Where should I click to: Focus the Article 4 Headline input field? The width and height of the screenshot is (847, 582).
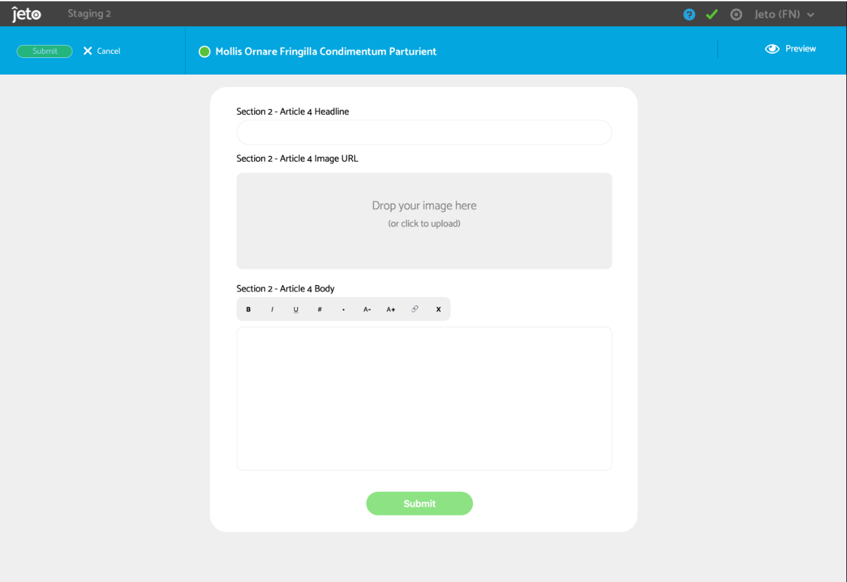click(x=424, y=133)
